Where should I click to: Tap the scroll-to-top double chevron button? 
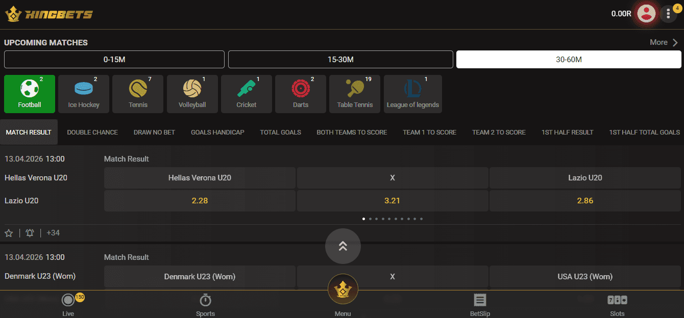coord(343,246)
